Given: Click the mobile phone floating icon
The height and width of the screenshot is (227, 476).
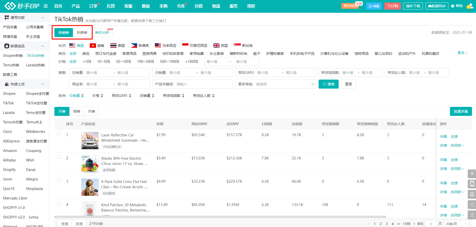Looking at the screenshot, I should pyautogui.click(x=472, y=184).
